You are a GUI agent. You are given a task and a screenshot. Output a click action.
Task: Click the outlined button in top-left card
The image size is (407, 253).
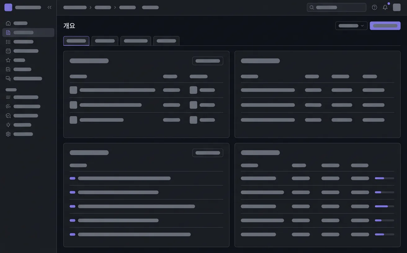(208, 61)
